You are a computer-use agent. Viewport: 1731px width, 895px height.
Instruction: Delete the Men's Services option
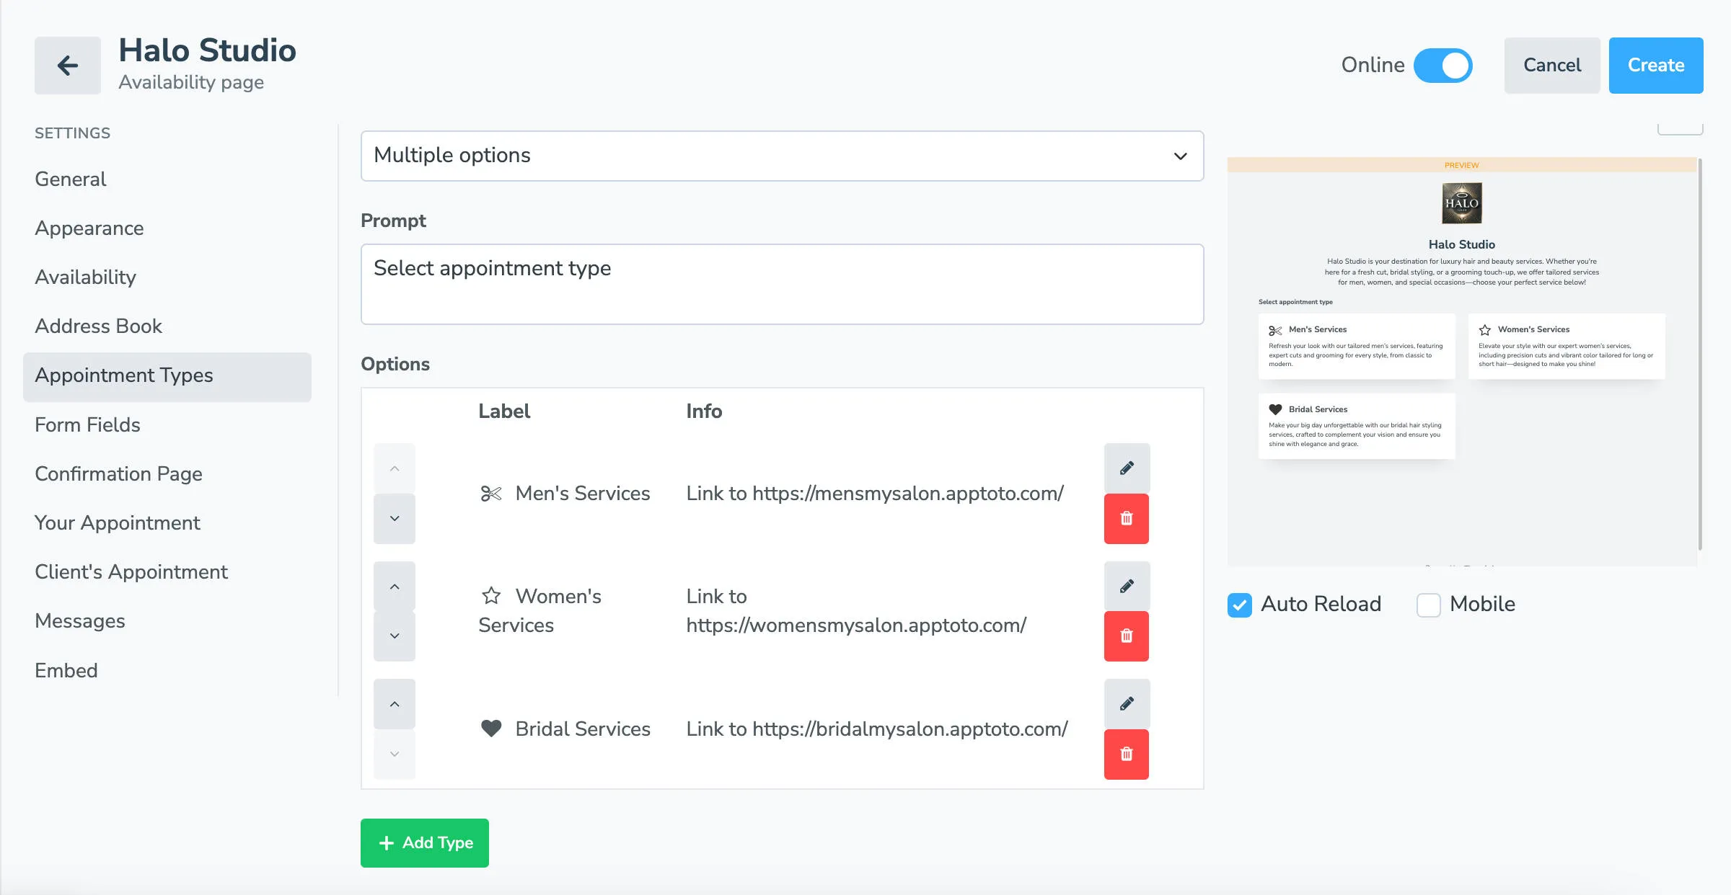(1126, 518)
